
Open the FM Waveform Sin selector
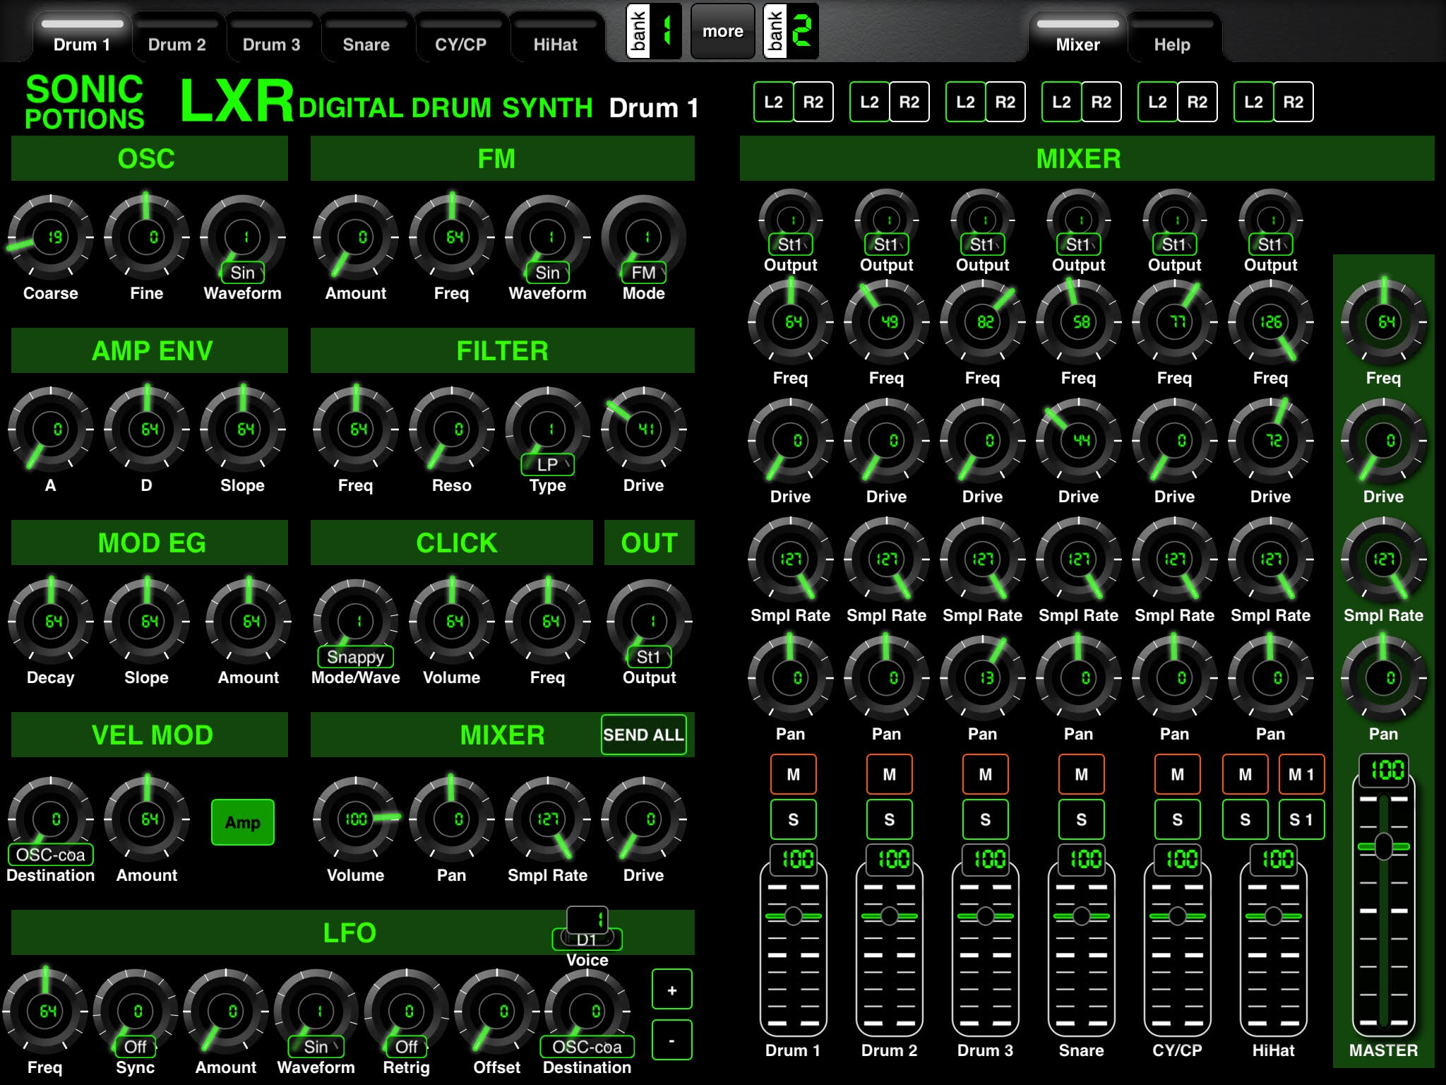(x=548, y=273)
